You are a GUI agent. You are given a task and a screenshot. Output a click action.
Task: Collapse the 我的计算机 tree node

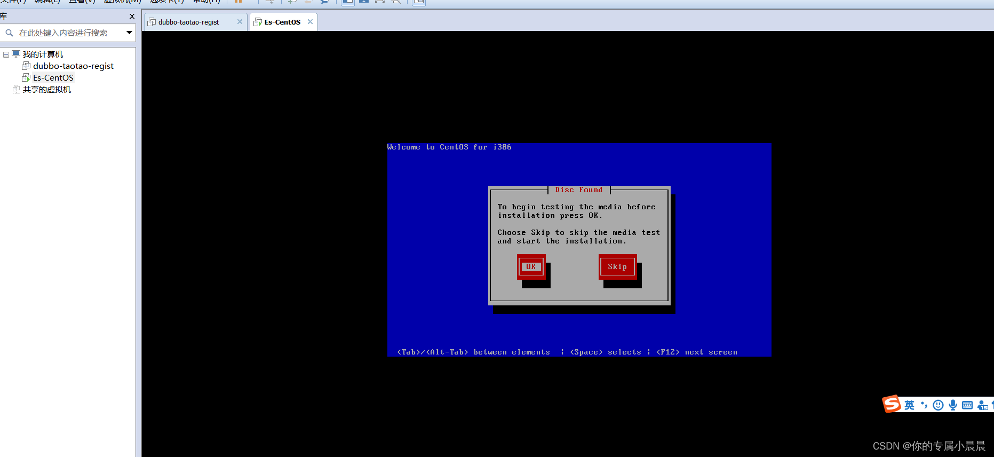click(6, 54)
